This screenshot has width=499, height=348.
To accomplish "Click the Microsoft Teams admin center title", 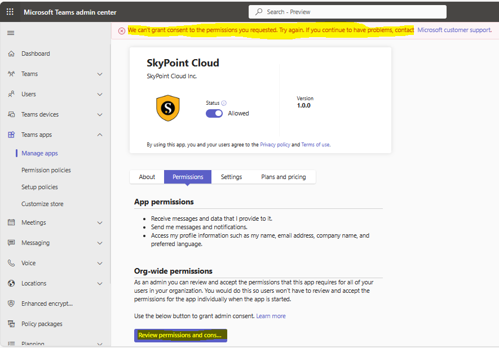I will pyautogui.click(x=70, y=12).
